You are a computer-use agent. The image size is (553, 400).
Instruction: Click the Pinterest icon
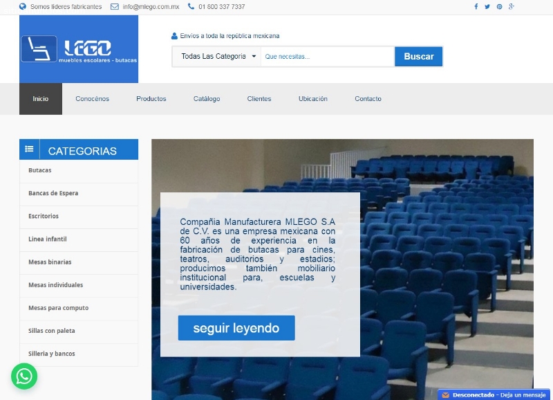[499, 7]
